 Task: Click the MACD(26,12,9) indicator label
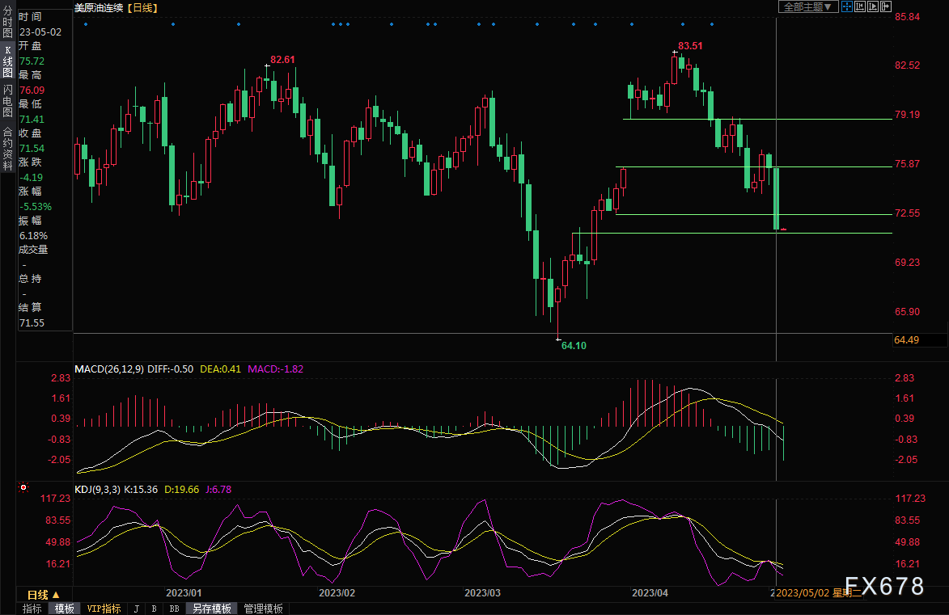point(109,369)
